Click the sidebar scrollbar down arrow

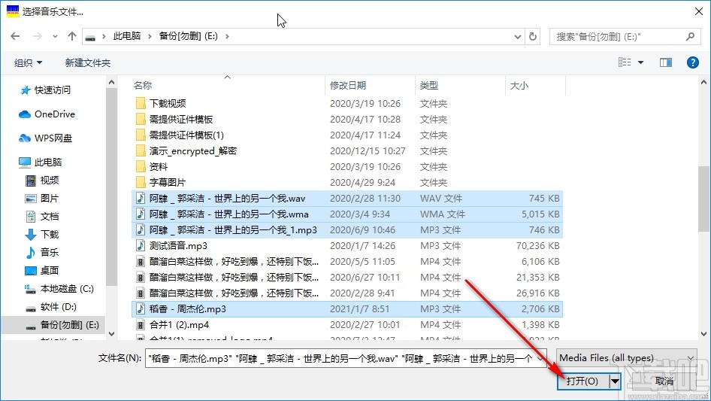(111, 334)
